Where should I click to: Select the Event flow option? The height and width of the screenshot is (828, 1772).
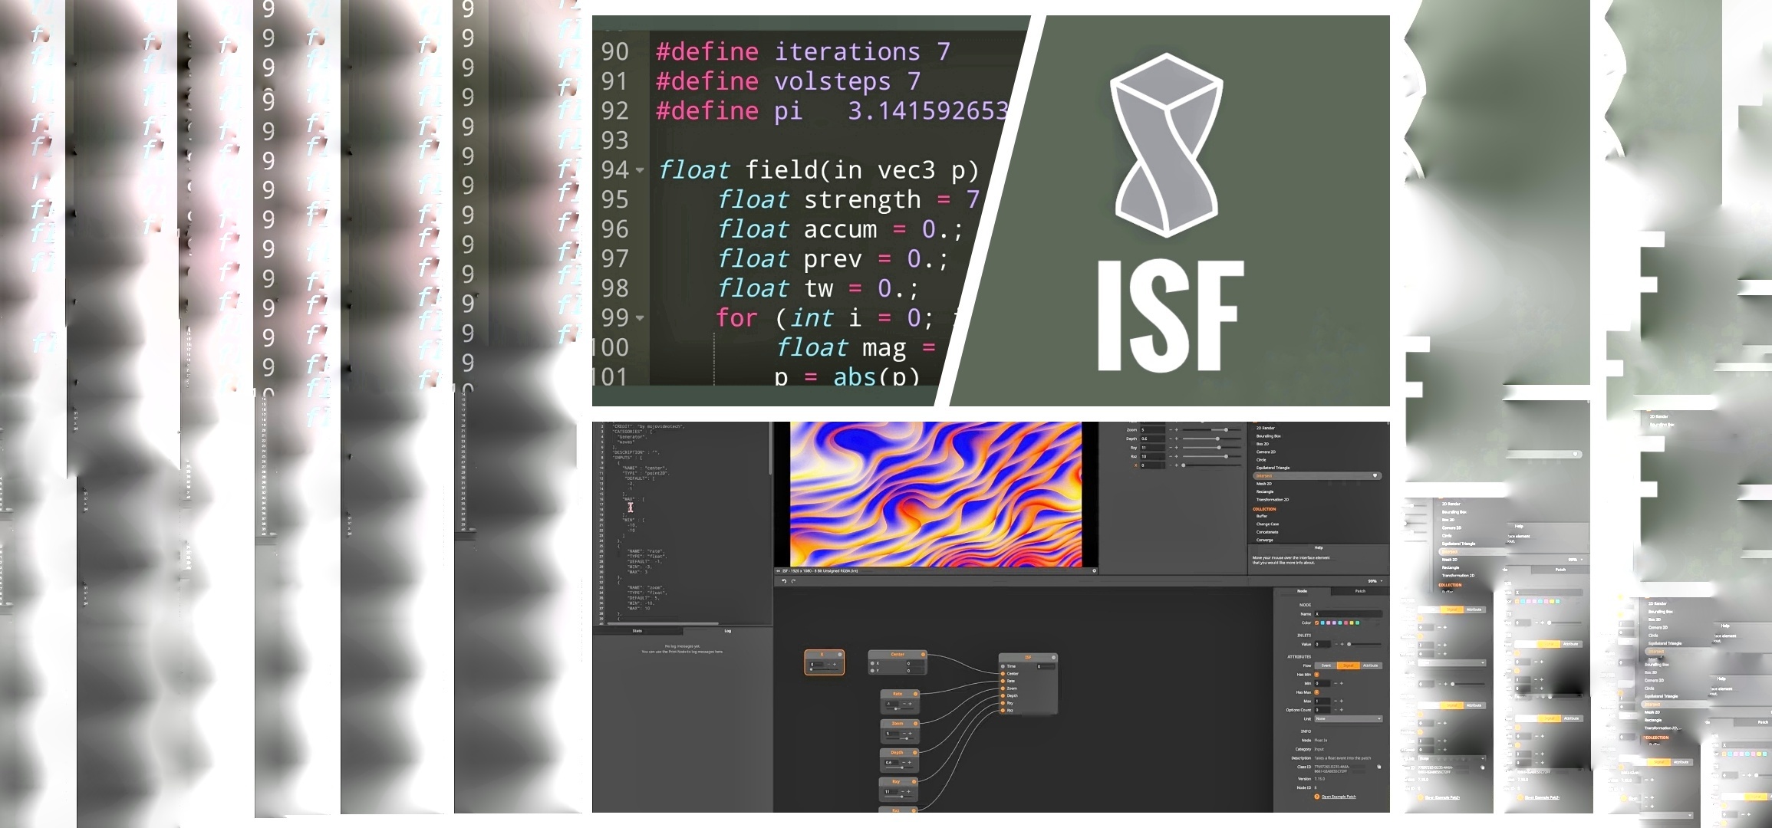click(1326, 665)
